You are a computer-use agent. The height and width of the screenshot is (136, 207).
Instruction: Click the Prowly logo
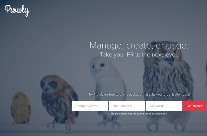pos(17,11)
